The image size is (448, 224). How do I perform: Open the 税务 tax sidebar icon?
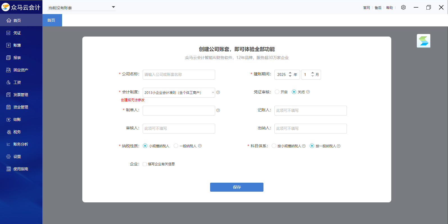[8, 132]
